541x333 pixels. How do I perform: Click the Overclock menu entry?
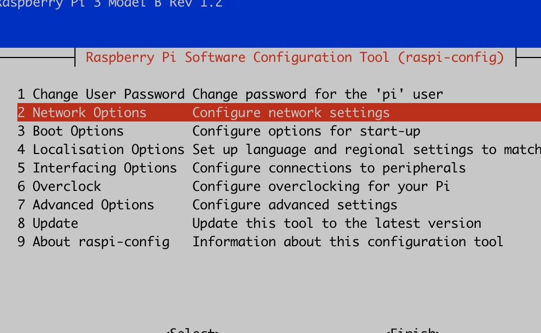click(x=59, y=187)
